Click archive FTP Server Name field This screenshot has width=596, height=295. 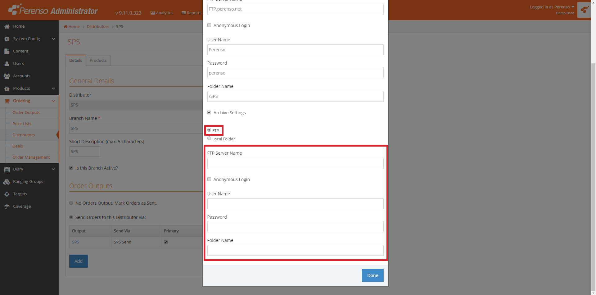(x=296, y=163)
